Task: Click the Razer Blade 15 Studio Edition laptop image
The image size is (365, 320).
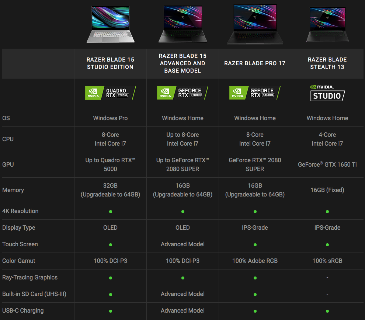Action: click(x=111, y=24)
